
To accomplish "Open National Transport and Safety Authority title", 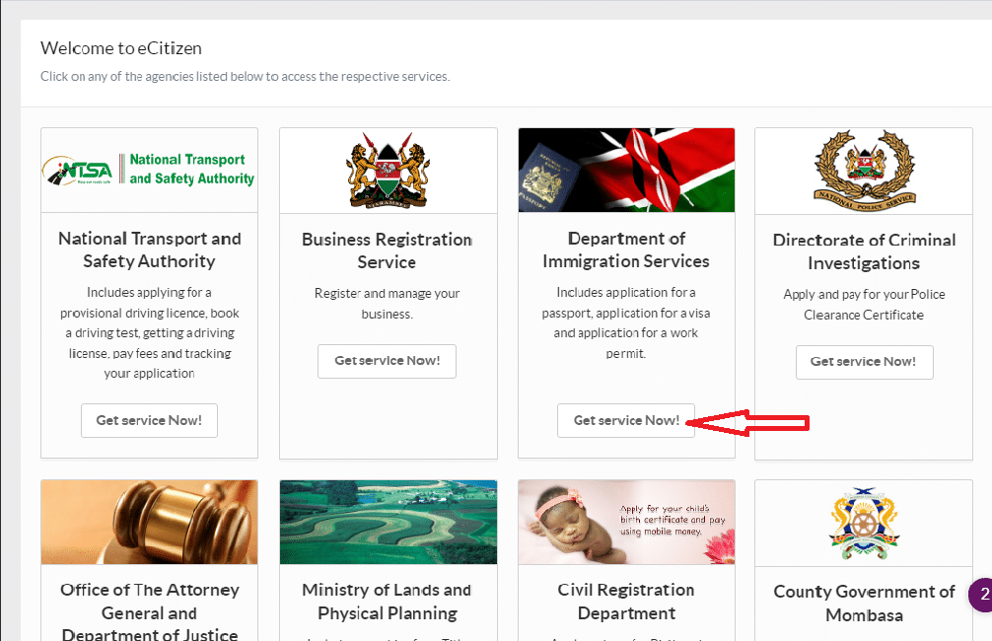I will coord(149,249).
